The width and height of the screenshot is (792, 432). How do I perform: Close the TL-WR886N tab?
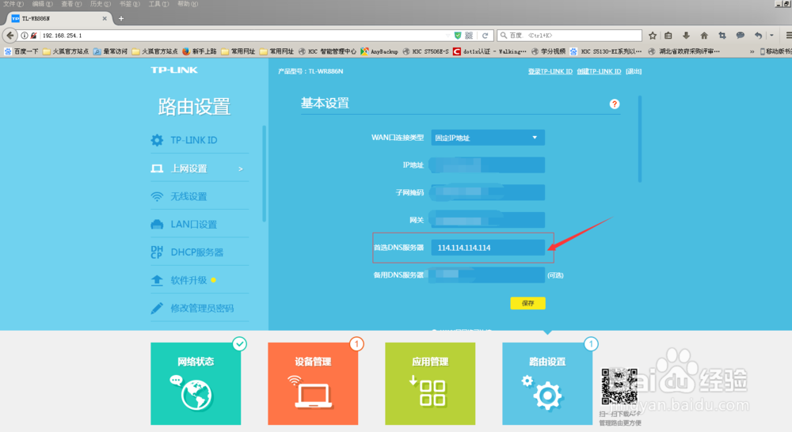(105, 19)
